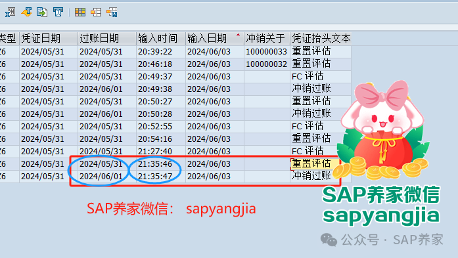The height and width of the screenshot is (258, 458).
Task: Select input time cell 20:46:18
Action: point(161,64)
